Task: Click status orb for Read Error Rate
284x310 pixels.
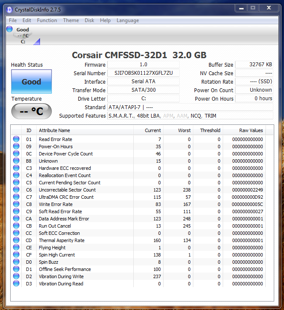Action: click(16, 139)
